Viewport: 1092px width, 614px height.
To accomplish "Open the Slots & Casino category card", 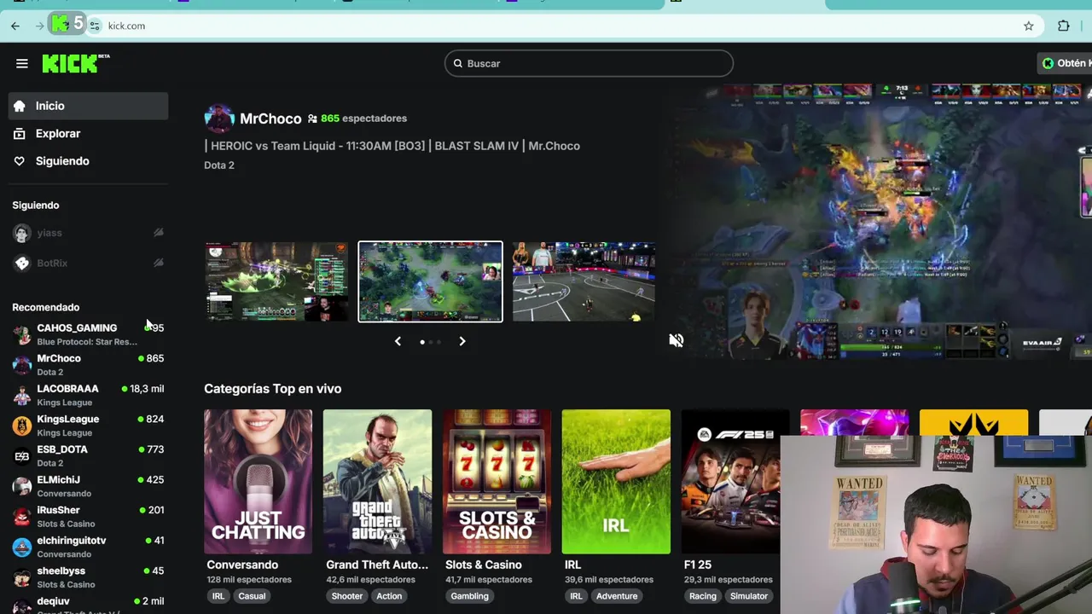I will point(497,481).
